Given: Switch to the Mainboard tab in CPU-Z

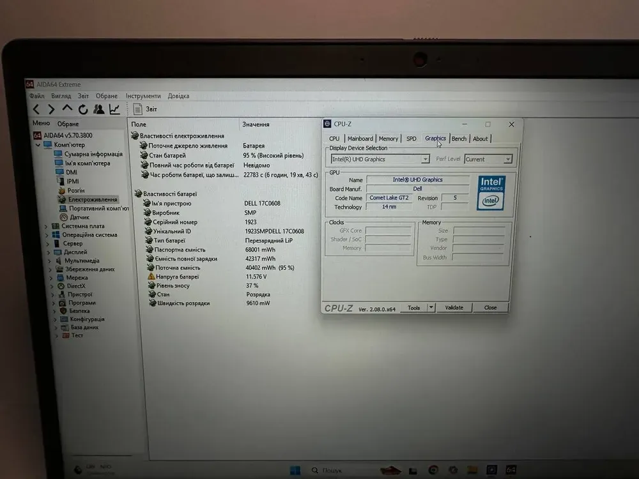Looking at the screenshot, I should [360, 139].
